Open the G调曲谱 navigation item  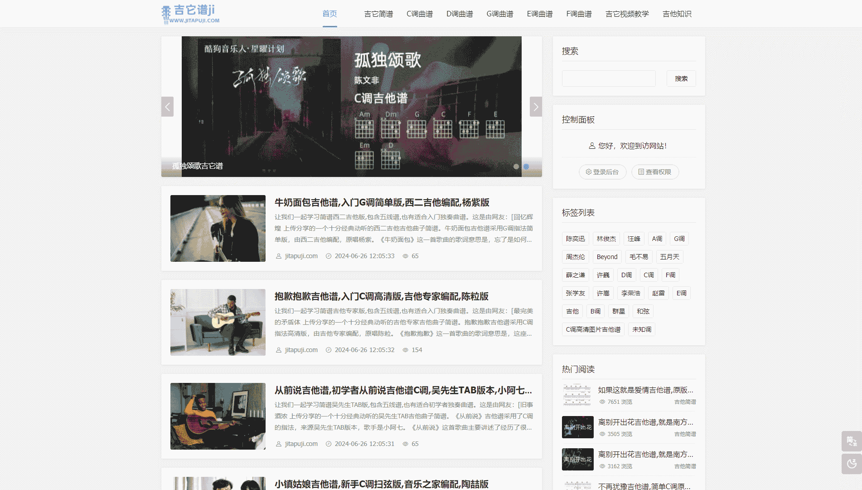click(500, 14)
